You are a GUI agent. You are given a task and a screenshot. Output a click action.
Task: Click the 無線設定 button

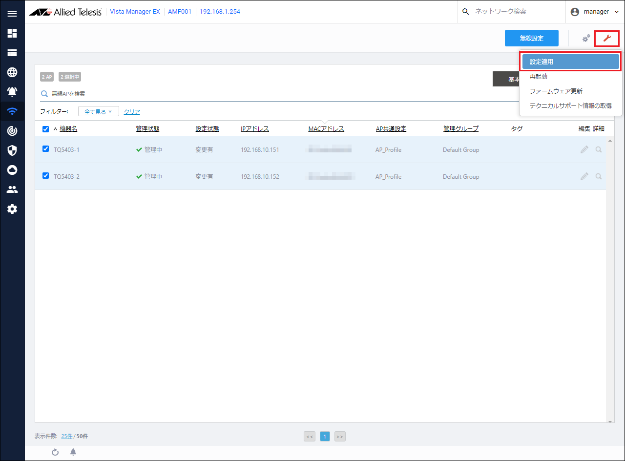[x=531, y=39]
